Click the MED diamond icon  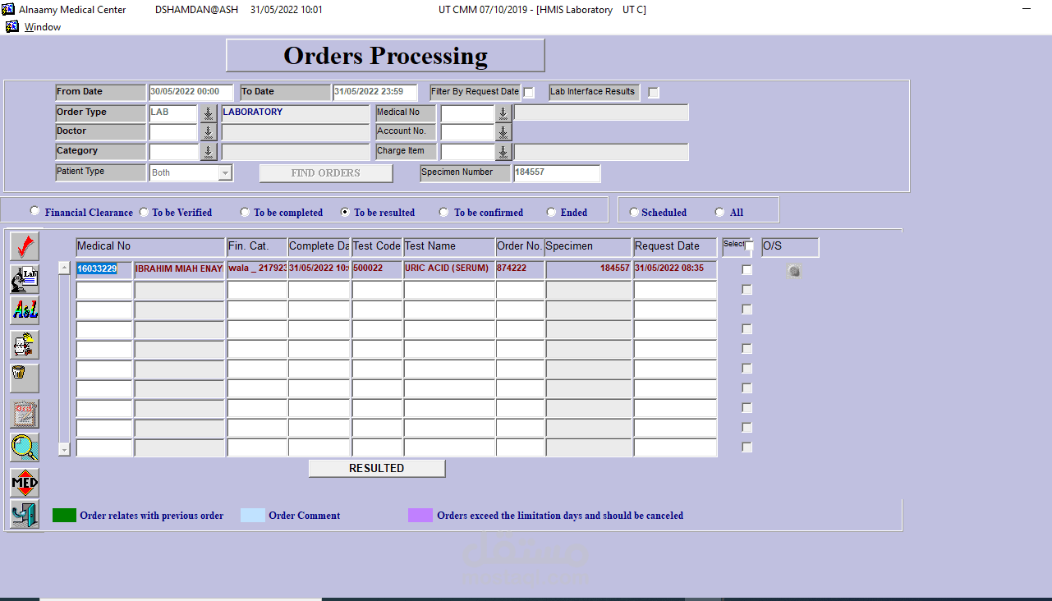[25, 483]
